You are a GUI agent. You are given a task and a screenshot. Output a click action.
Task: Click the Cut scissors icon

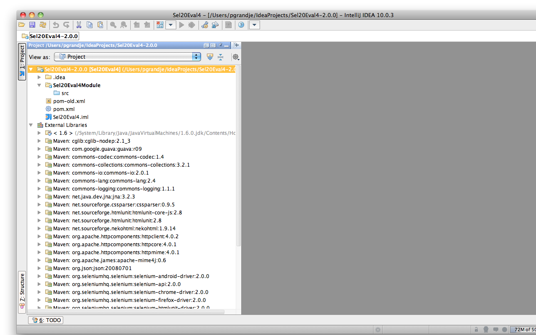pos(79,25)
